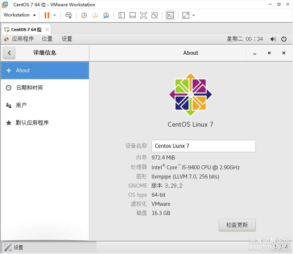Viewport: 293px width, 254px height.
Task: Click memory value 972.4 MiB
Action: click(163, 158)
